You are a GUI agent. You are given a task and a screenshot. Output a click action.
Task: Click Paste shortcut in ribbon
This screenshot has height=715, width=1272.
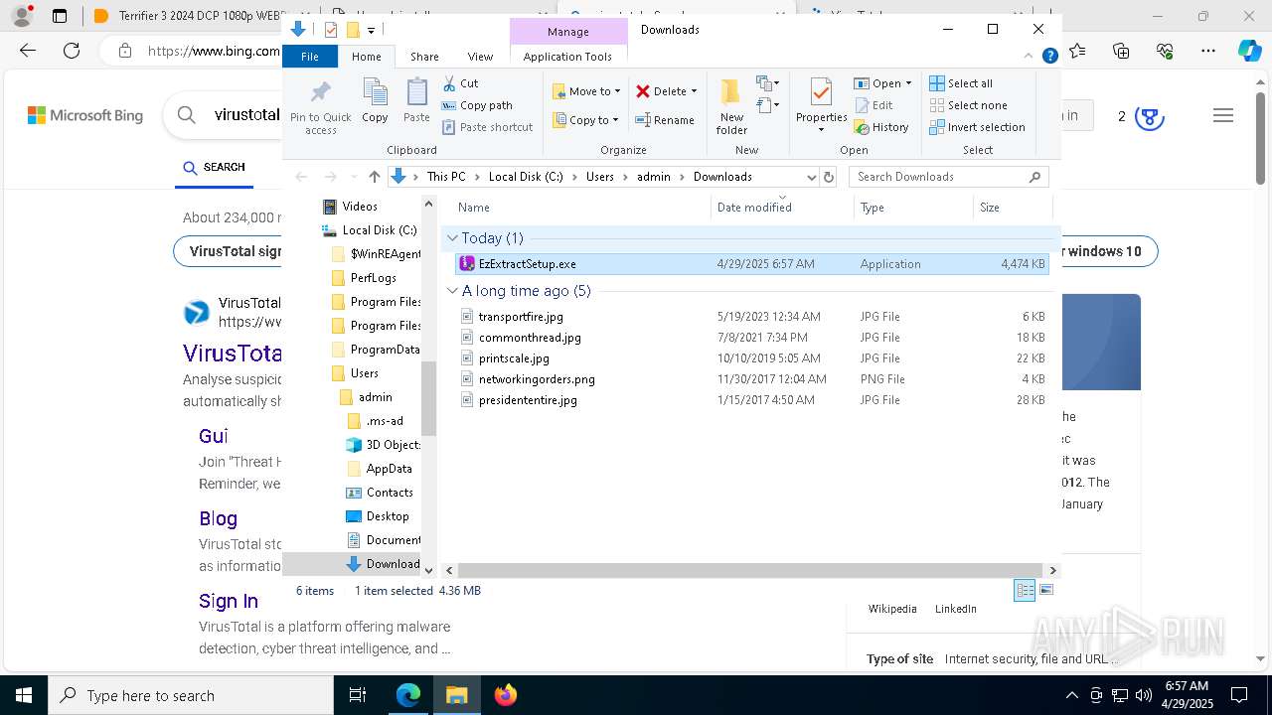point(487,127)
